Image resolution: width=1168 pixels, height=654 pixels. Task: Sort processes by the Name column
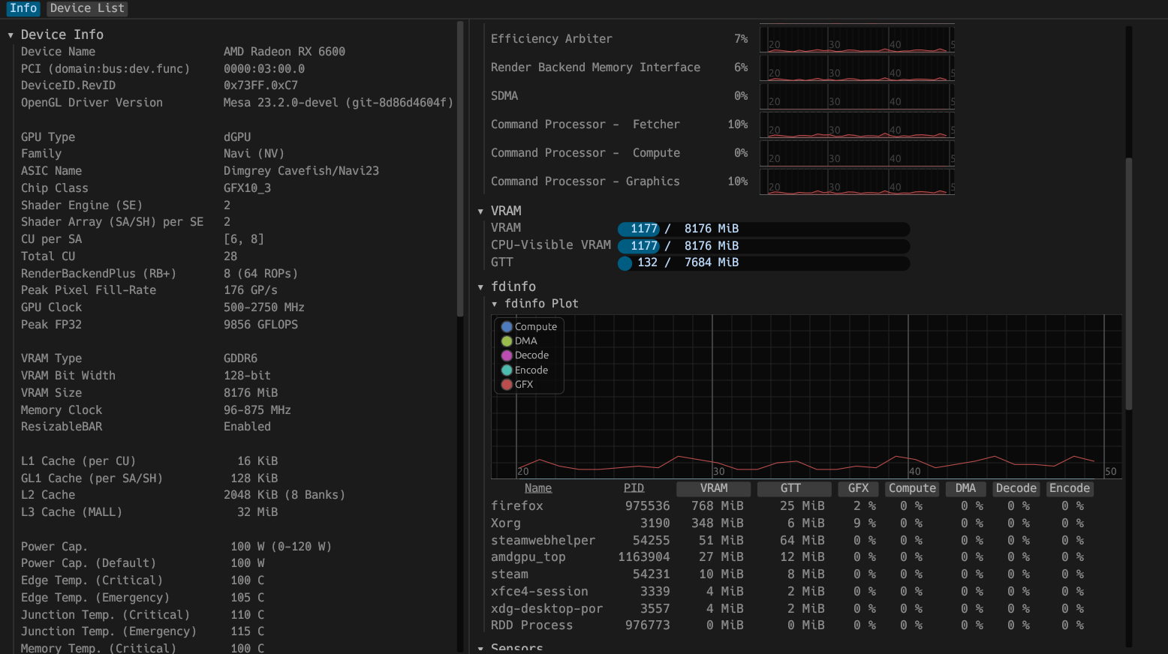(x=537, y=487)
